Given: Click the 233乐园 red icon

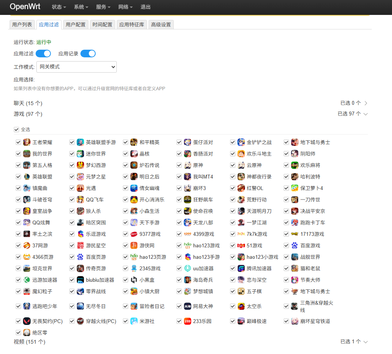Looking at the screenshot, I should coord(188,321).
